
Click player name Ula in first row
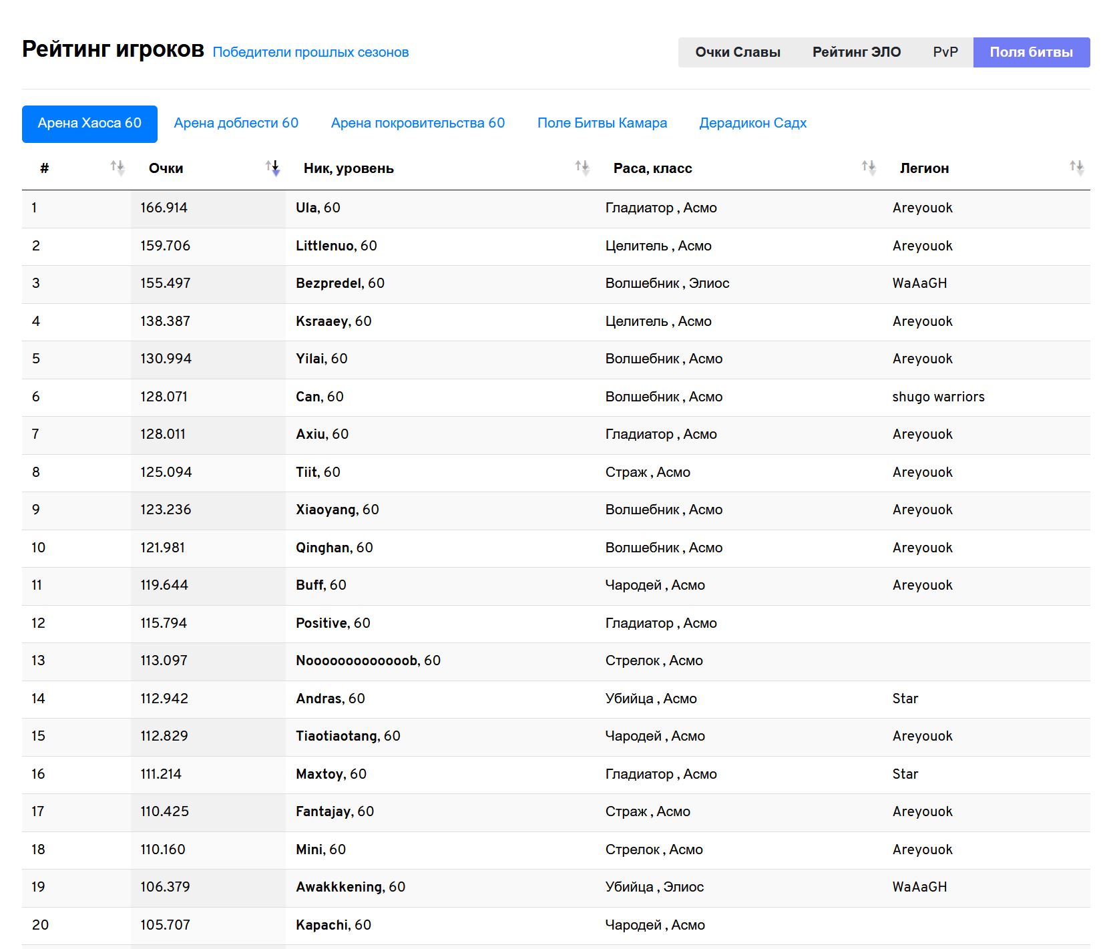click(306, 208)
